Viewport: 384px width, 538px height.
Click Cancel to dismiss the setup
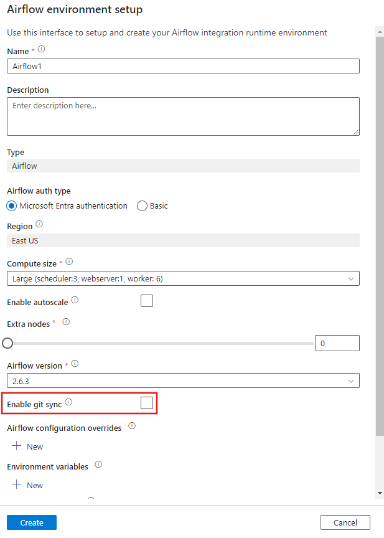tap(345, 522)
